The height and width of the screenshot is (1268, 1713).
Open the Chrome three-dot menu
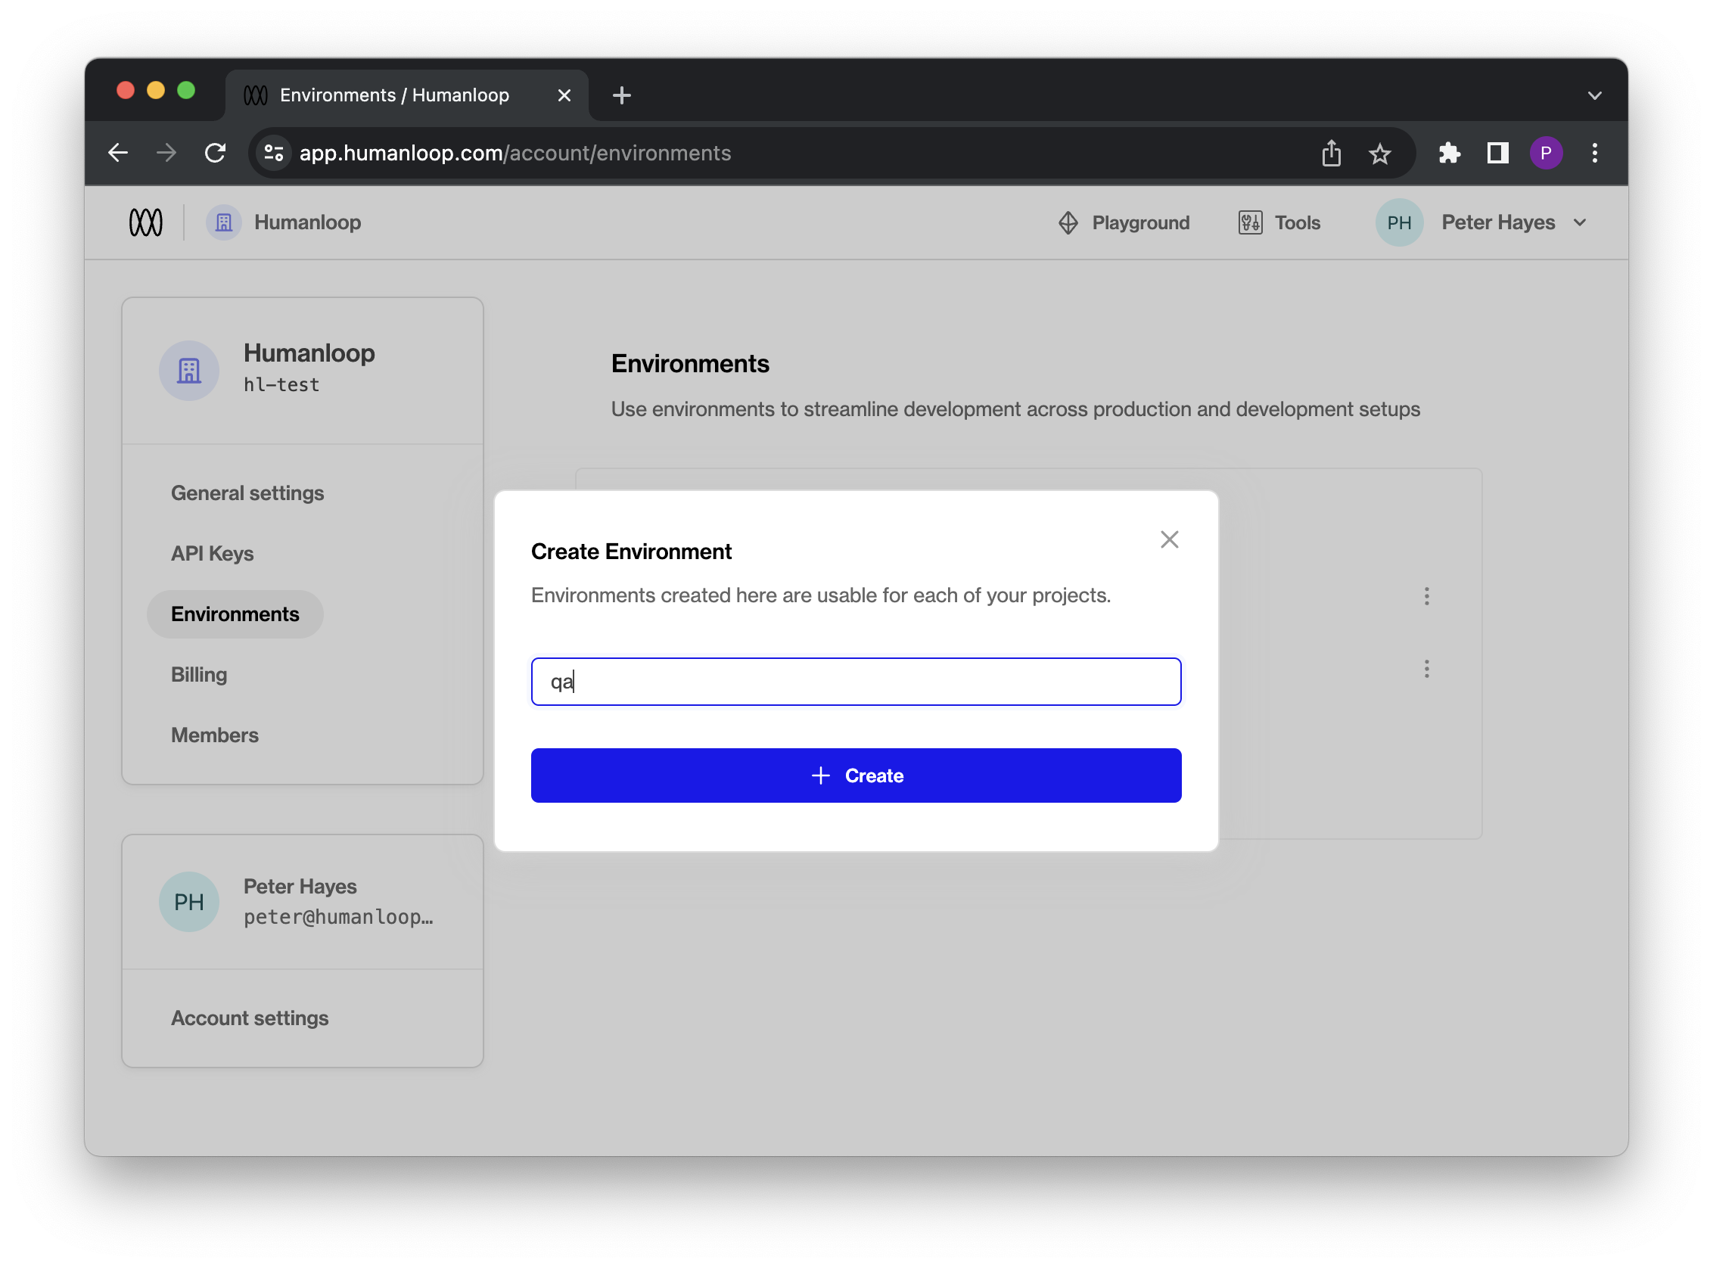pyautogui.click(x=1595, y=153)
